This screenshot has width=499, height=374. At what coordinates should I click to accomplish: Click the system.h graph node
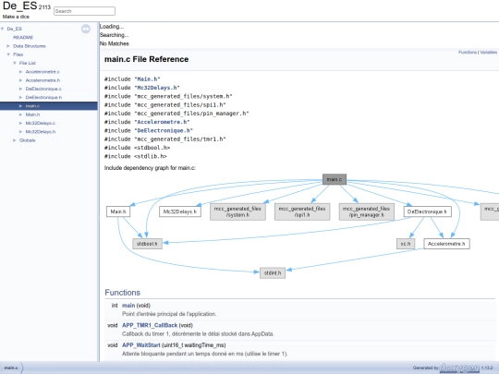[x=237, y=211]
